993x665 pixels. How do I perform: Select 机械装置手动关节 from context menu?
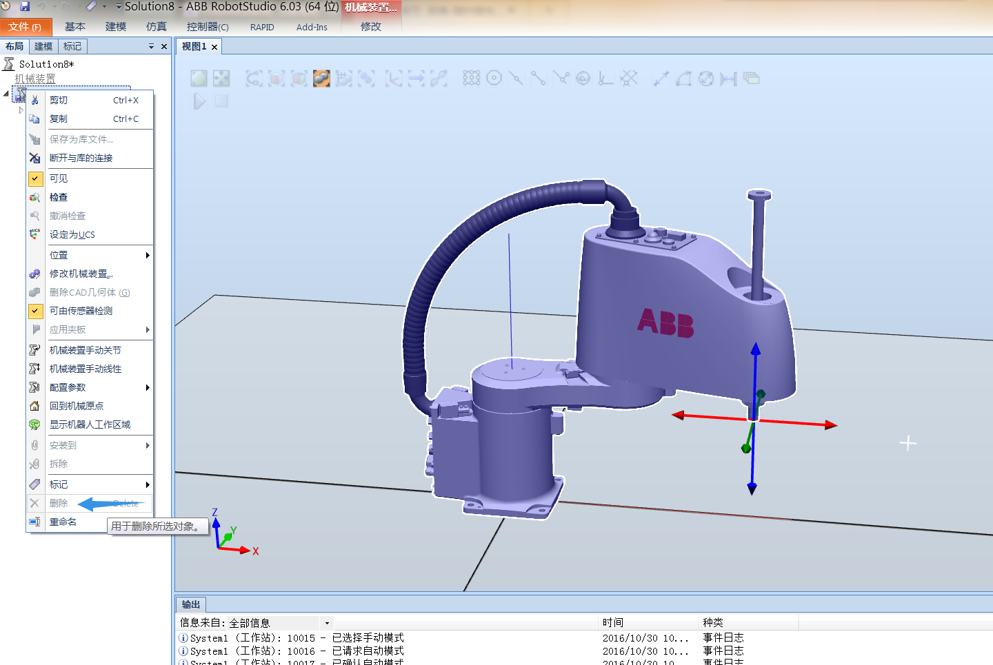pyautogui.click(x=85, y=350)
